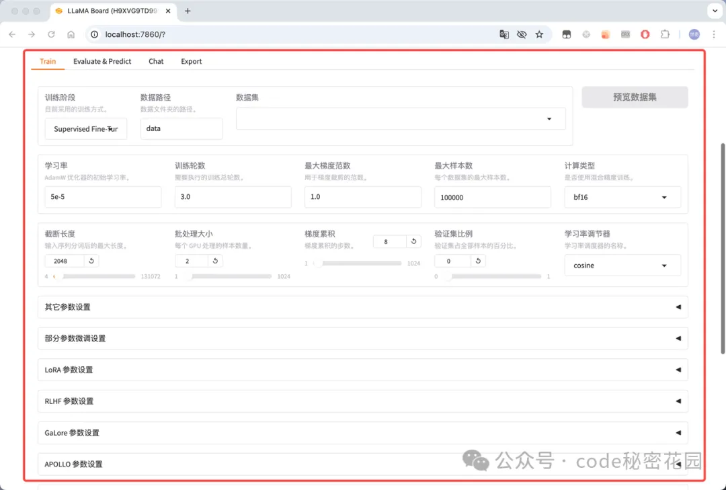View site information icon in address bar
The image size is (726, 490).
95,34
